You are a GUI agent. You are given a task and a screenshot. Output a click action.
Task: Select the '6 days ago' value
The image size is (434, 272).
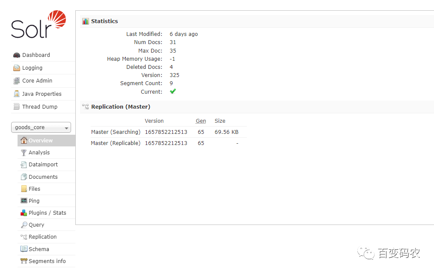[184, 34]
